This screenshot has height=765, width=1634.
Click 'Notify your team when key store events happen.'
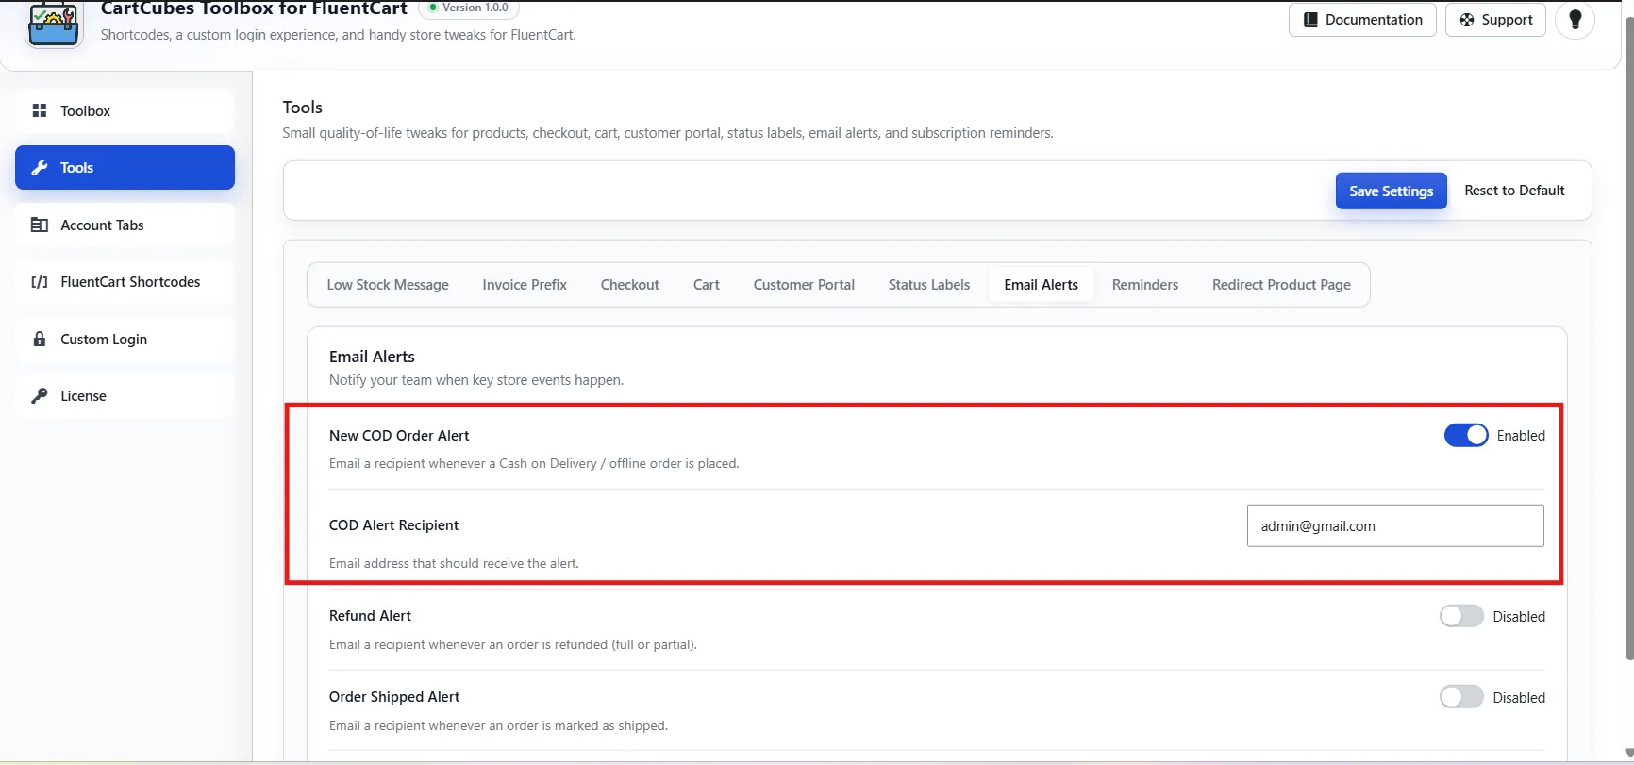click(x=476, y=380)
